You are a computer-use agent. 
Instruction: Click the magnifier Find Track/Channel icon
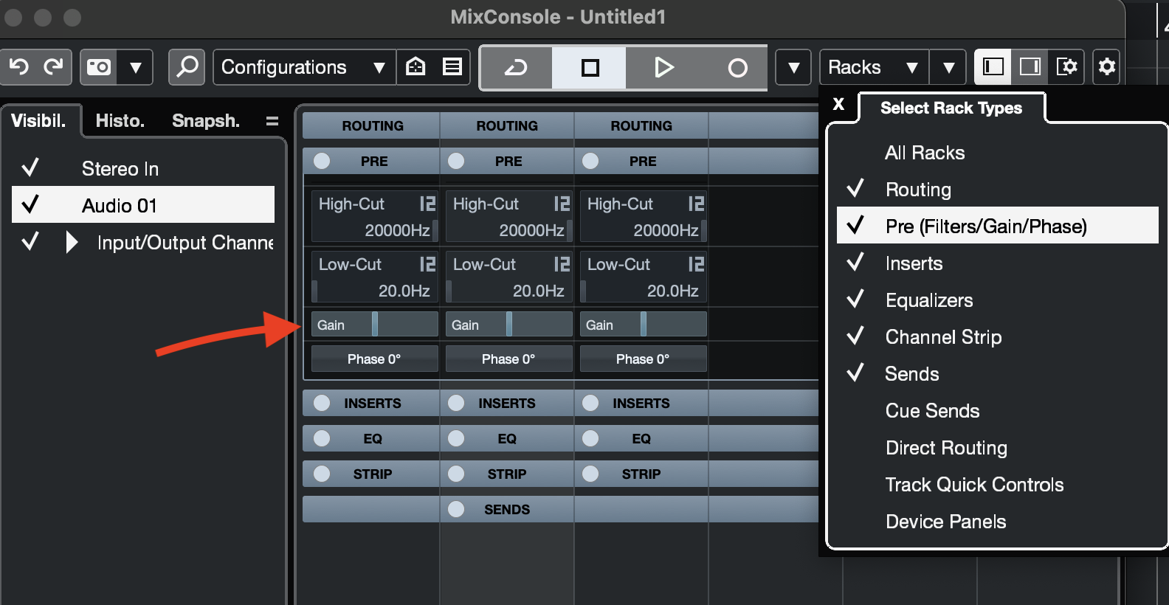[187, 67]
